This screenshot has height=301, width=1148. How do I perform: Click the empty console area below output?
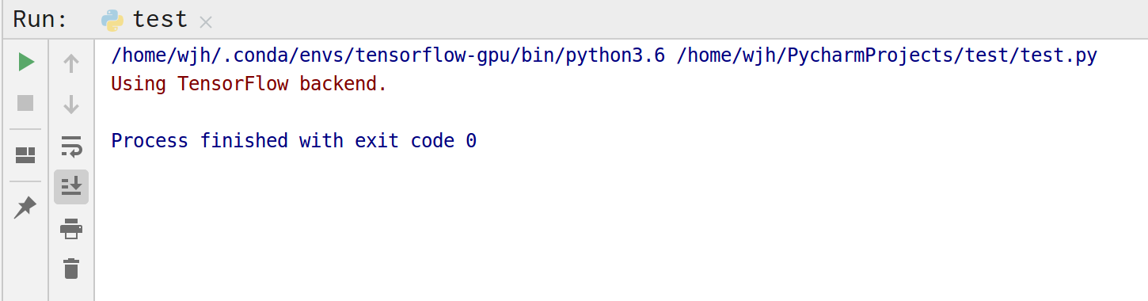[618, 230]
